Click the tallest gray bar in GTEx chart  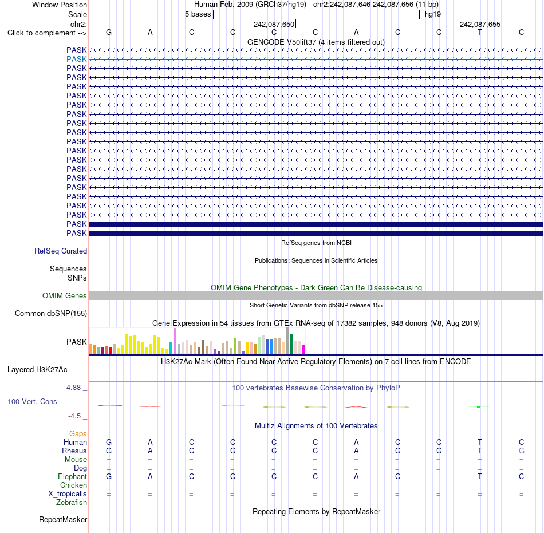pos(287,341)
